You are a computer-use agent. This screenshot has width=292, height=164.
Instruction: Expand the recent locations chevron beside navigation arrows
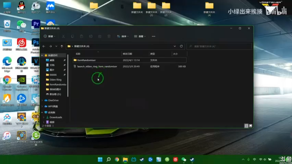(56, 46)
